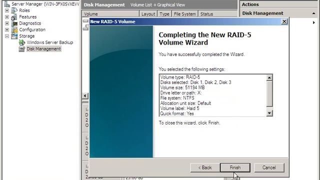
Task: Select Disk Management in the tree
Action: 43,49
